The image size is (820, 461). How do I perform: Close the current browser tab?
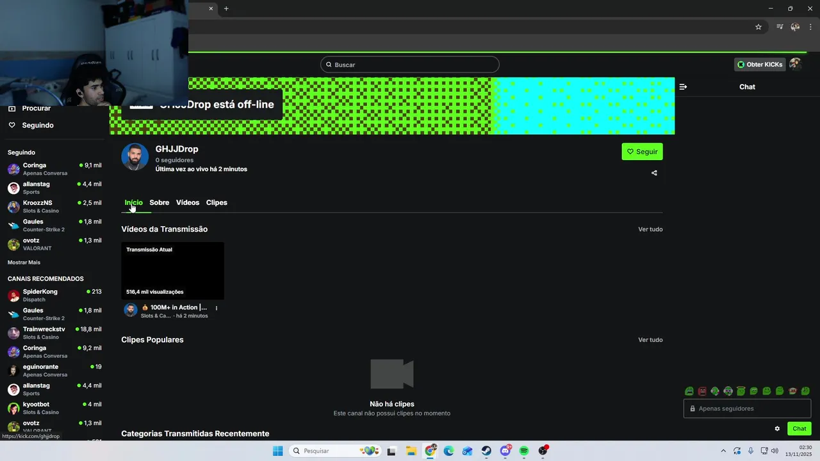[x=211, y=8]
